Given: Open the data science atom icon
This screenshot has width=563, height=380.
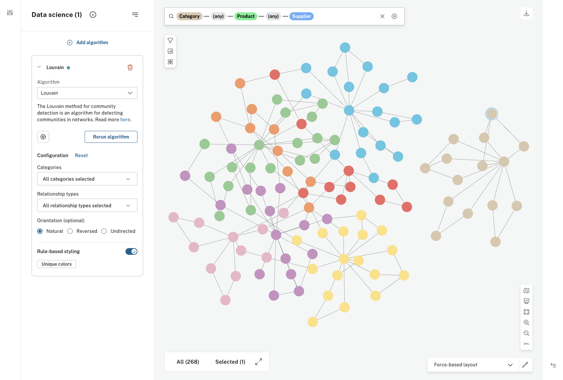Looking at the screenshot, I should point(170,62).
